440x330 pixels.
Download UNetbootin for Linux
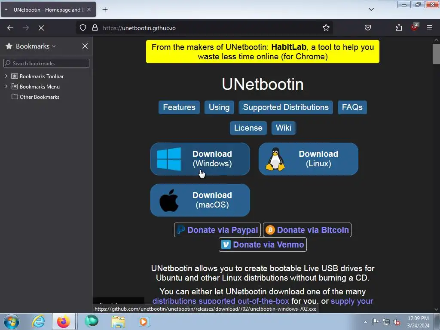click(309, 159)
